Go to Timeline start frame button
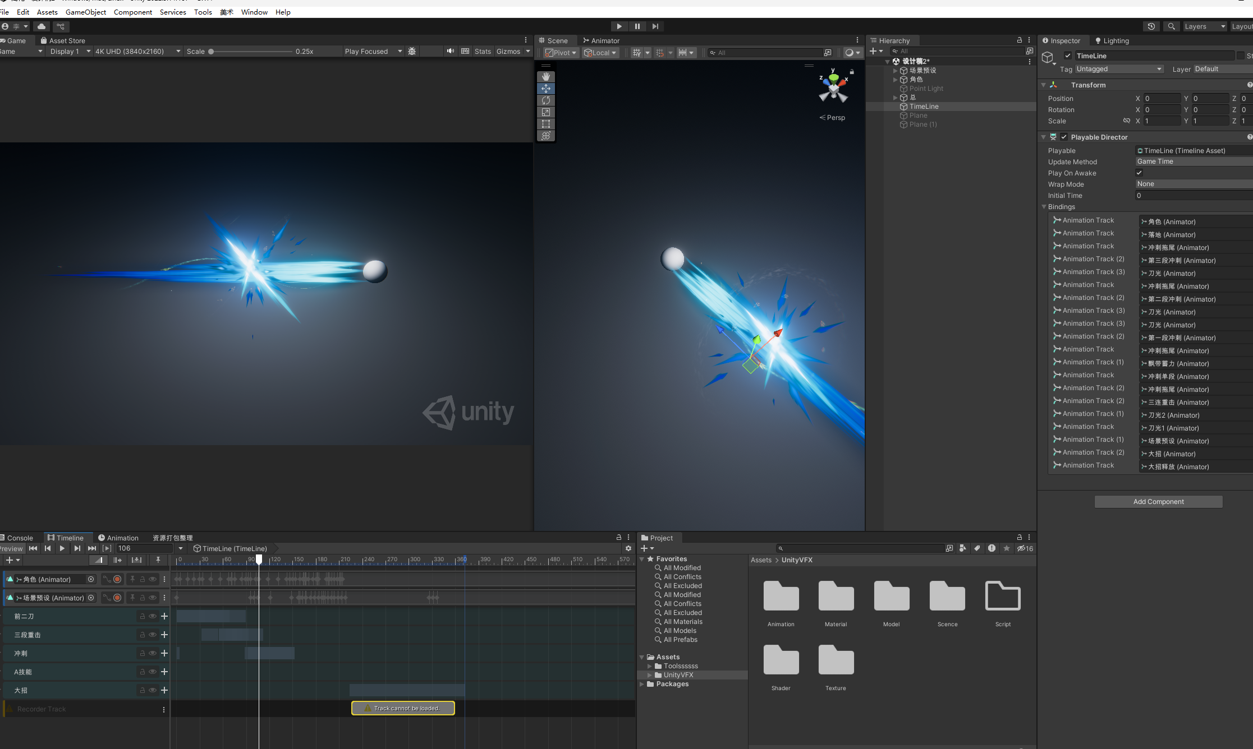This screenshot has height=749, width=1253. [x=33, y=548]
